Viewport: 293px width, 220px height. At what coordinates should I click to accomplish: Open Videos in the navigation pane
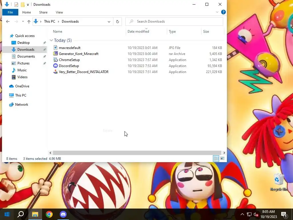(x=22, y=77)
